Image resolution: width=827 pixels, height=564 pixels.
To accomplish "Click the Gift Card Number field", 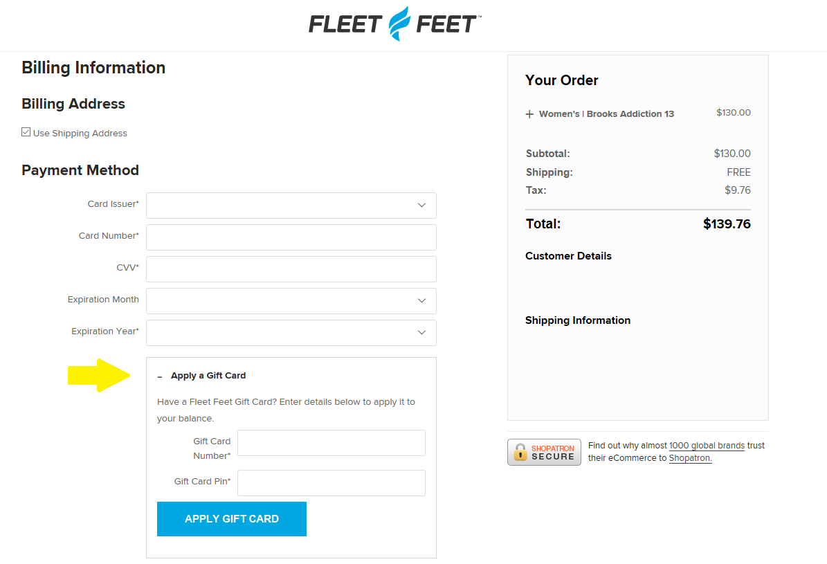I will (331, 443).
